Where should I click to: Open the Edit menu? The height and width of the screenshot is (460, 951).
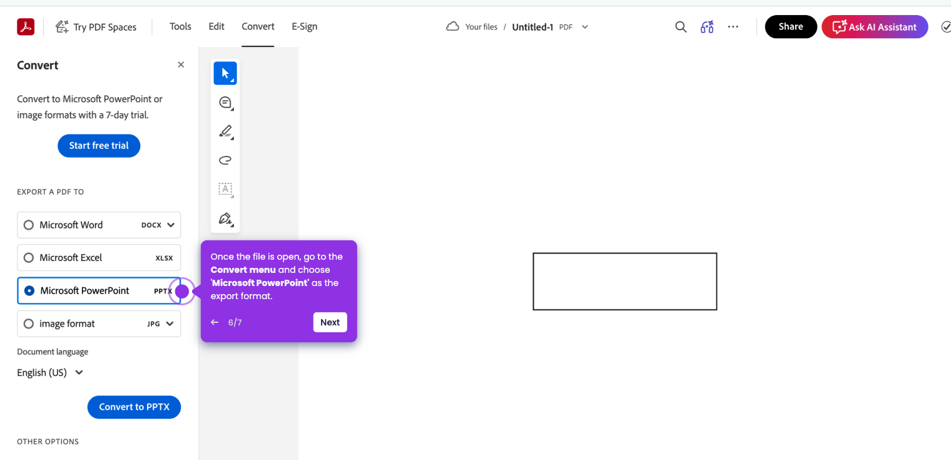click(216, 26)
